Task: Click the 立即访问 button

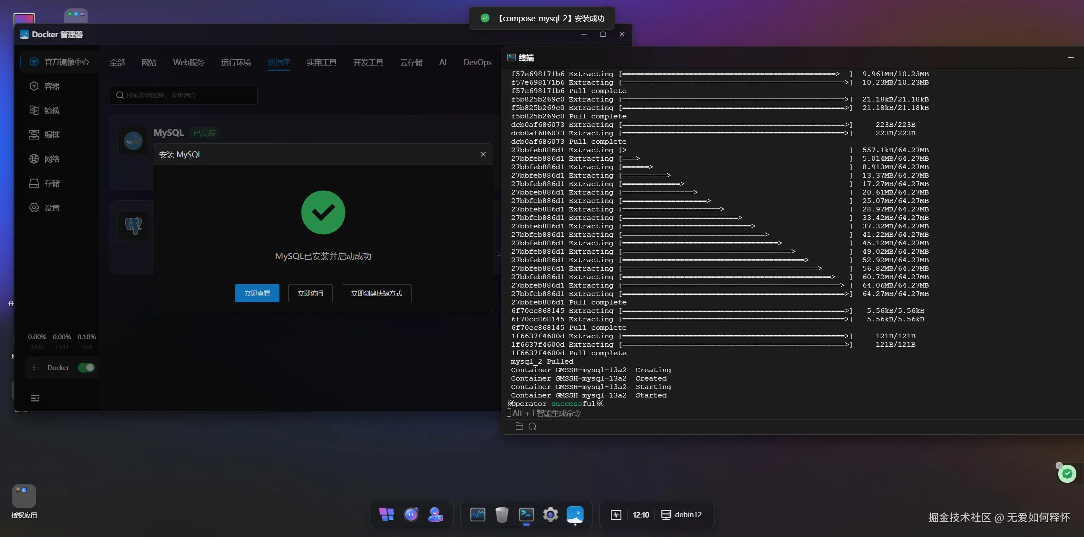Action: [310, 293]
